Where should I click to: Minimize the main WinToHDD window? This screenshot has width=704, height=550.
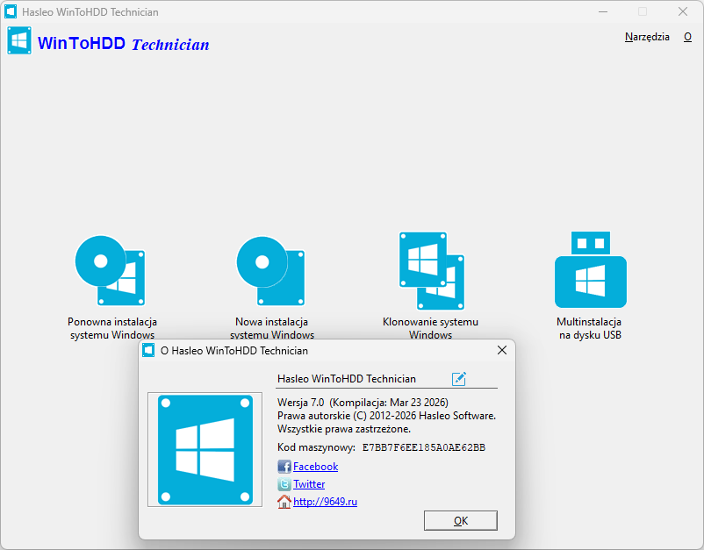(603, 11)
